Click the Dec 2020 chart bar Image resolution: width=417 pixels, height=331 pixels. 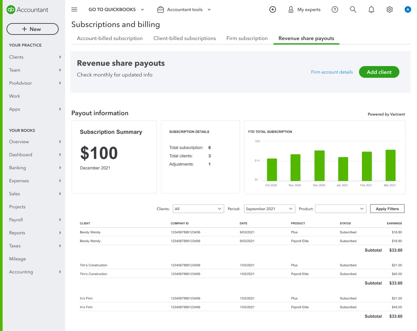[320, 166]
